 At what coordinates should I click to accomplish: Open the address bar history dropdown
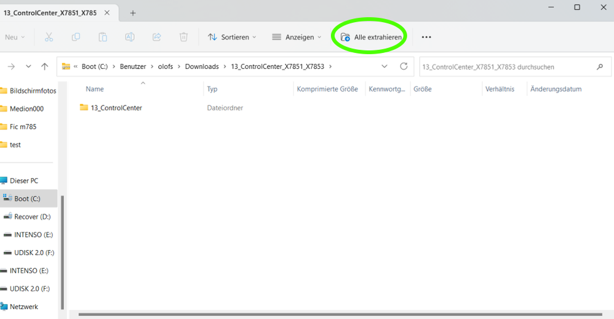point(385,67)
